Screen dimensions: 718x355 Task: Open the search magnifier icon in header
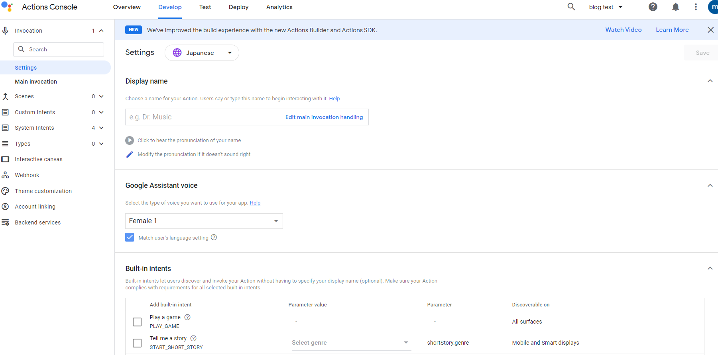571,7
